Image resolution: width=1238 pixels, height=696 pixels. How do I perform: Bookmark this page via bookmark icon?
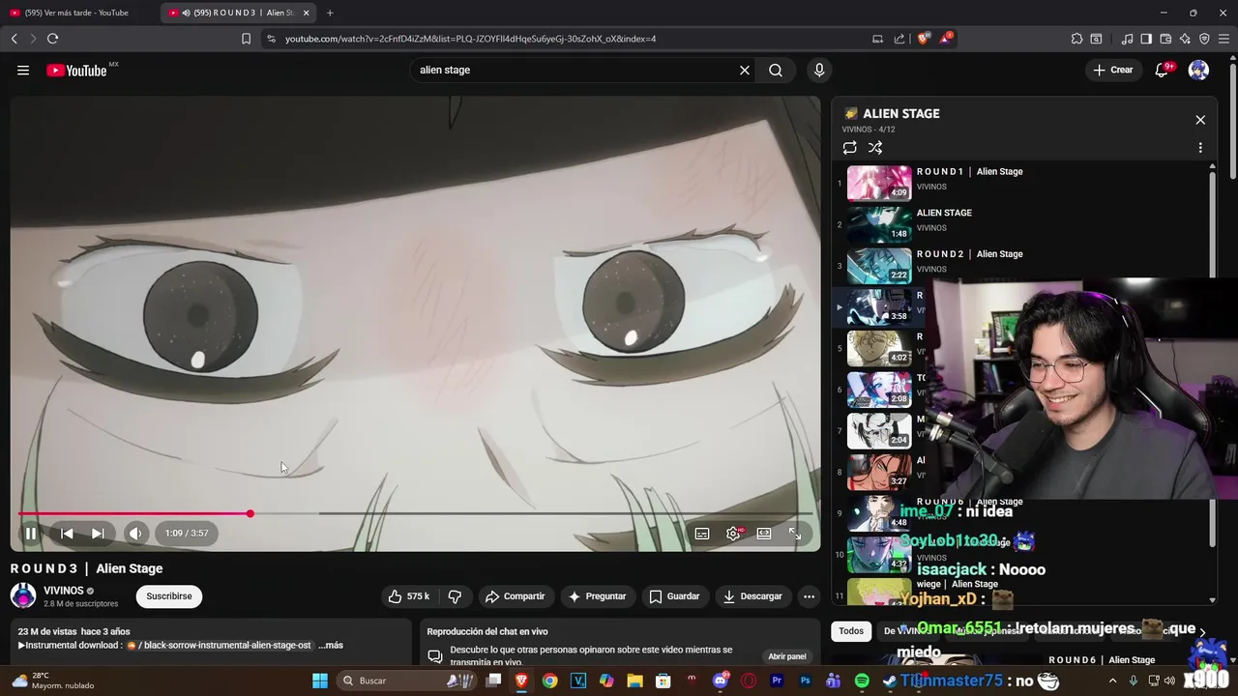pos(247,39)
